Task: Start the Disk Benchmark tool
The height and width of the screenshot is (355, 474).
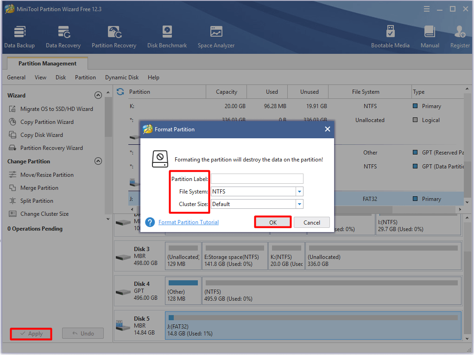Action: tap(167, 37)
